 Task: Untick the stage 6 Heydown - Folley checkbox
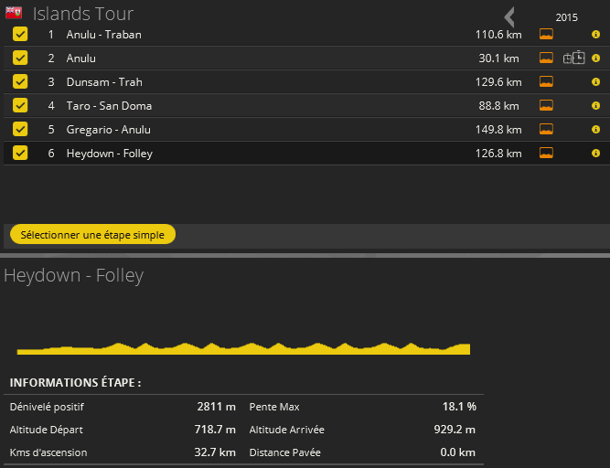(20, 154)
